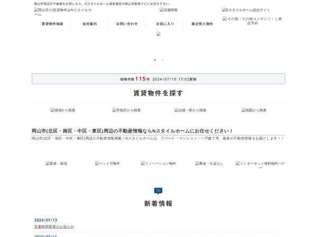Image resolution: width=317 pixels, height=237 pixels.
Task: Search by 地域から検索 image
Action: pyautogui.click(x=63, y=110)
